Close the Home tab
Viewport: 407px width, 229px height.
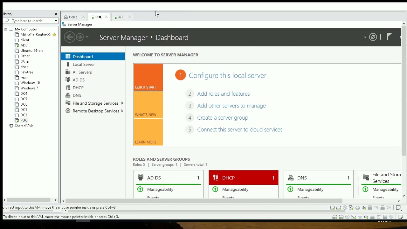click(83, 17)
